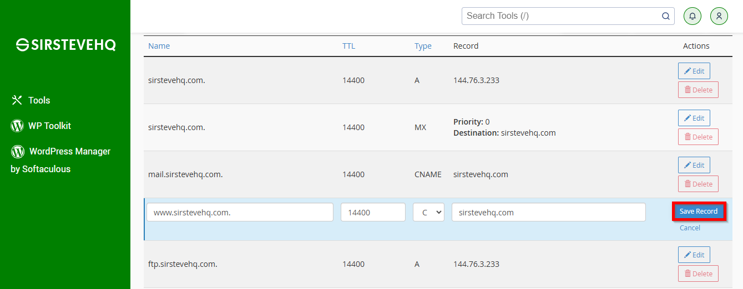Open the notifications bell icon
The height and width of the screenshot is (289, 743).
click(x=692, y=16)
